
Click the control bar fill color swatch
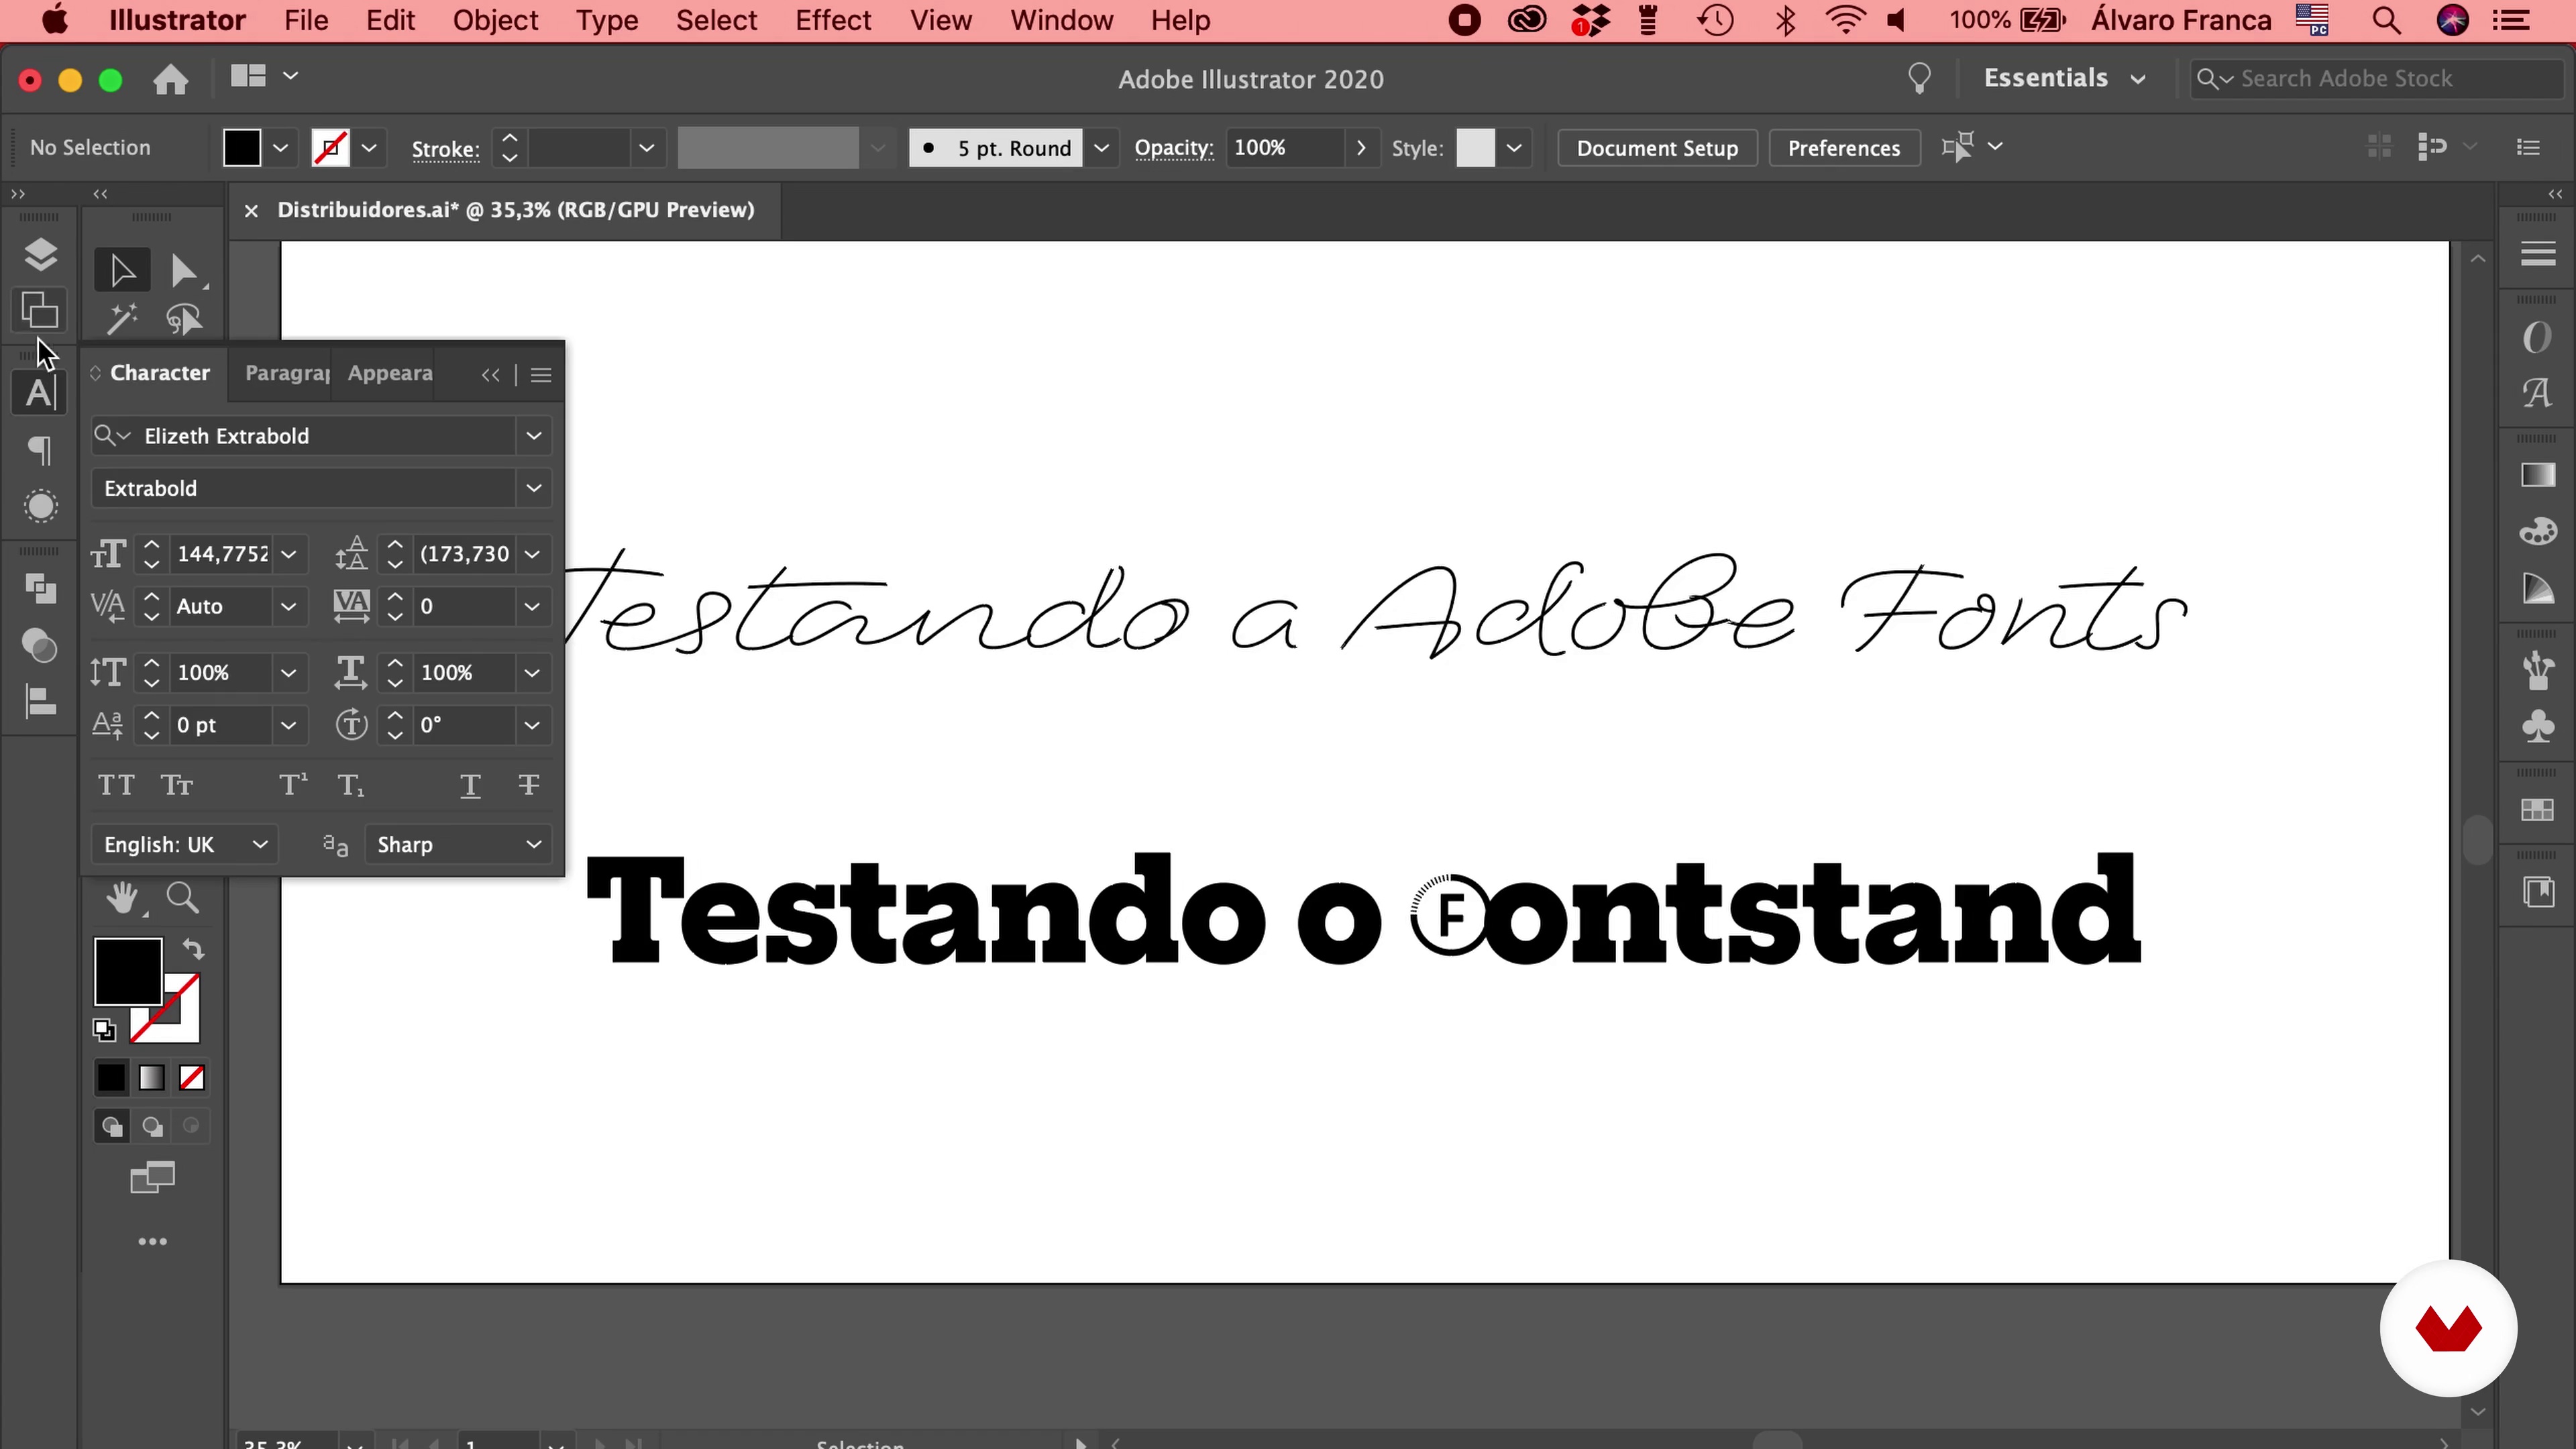(241, 148)
